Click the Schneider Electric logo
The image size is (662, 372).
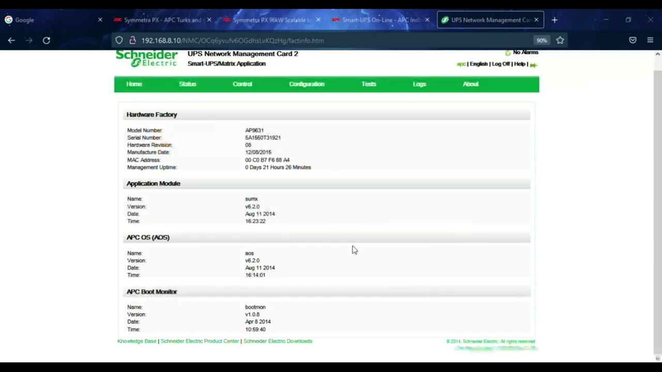[x=146, y=58]
